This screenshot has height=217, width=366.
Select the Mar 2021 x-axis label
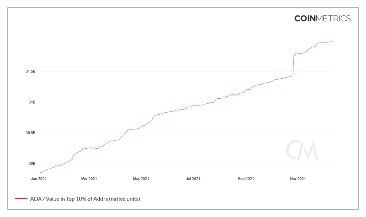(x=89, y=178)
